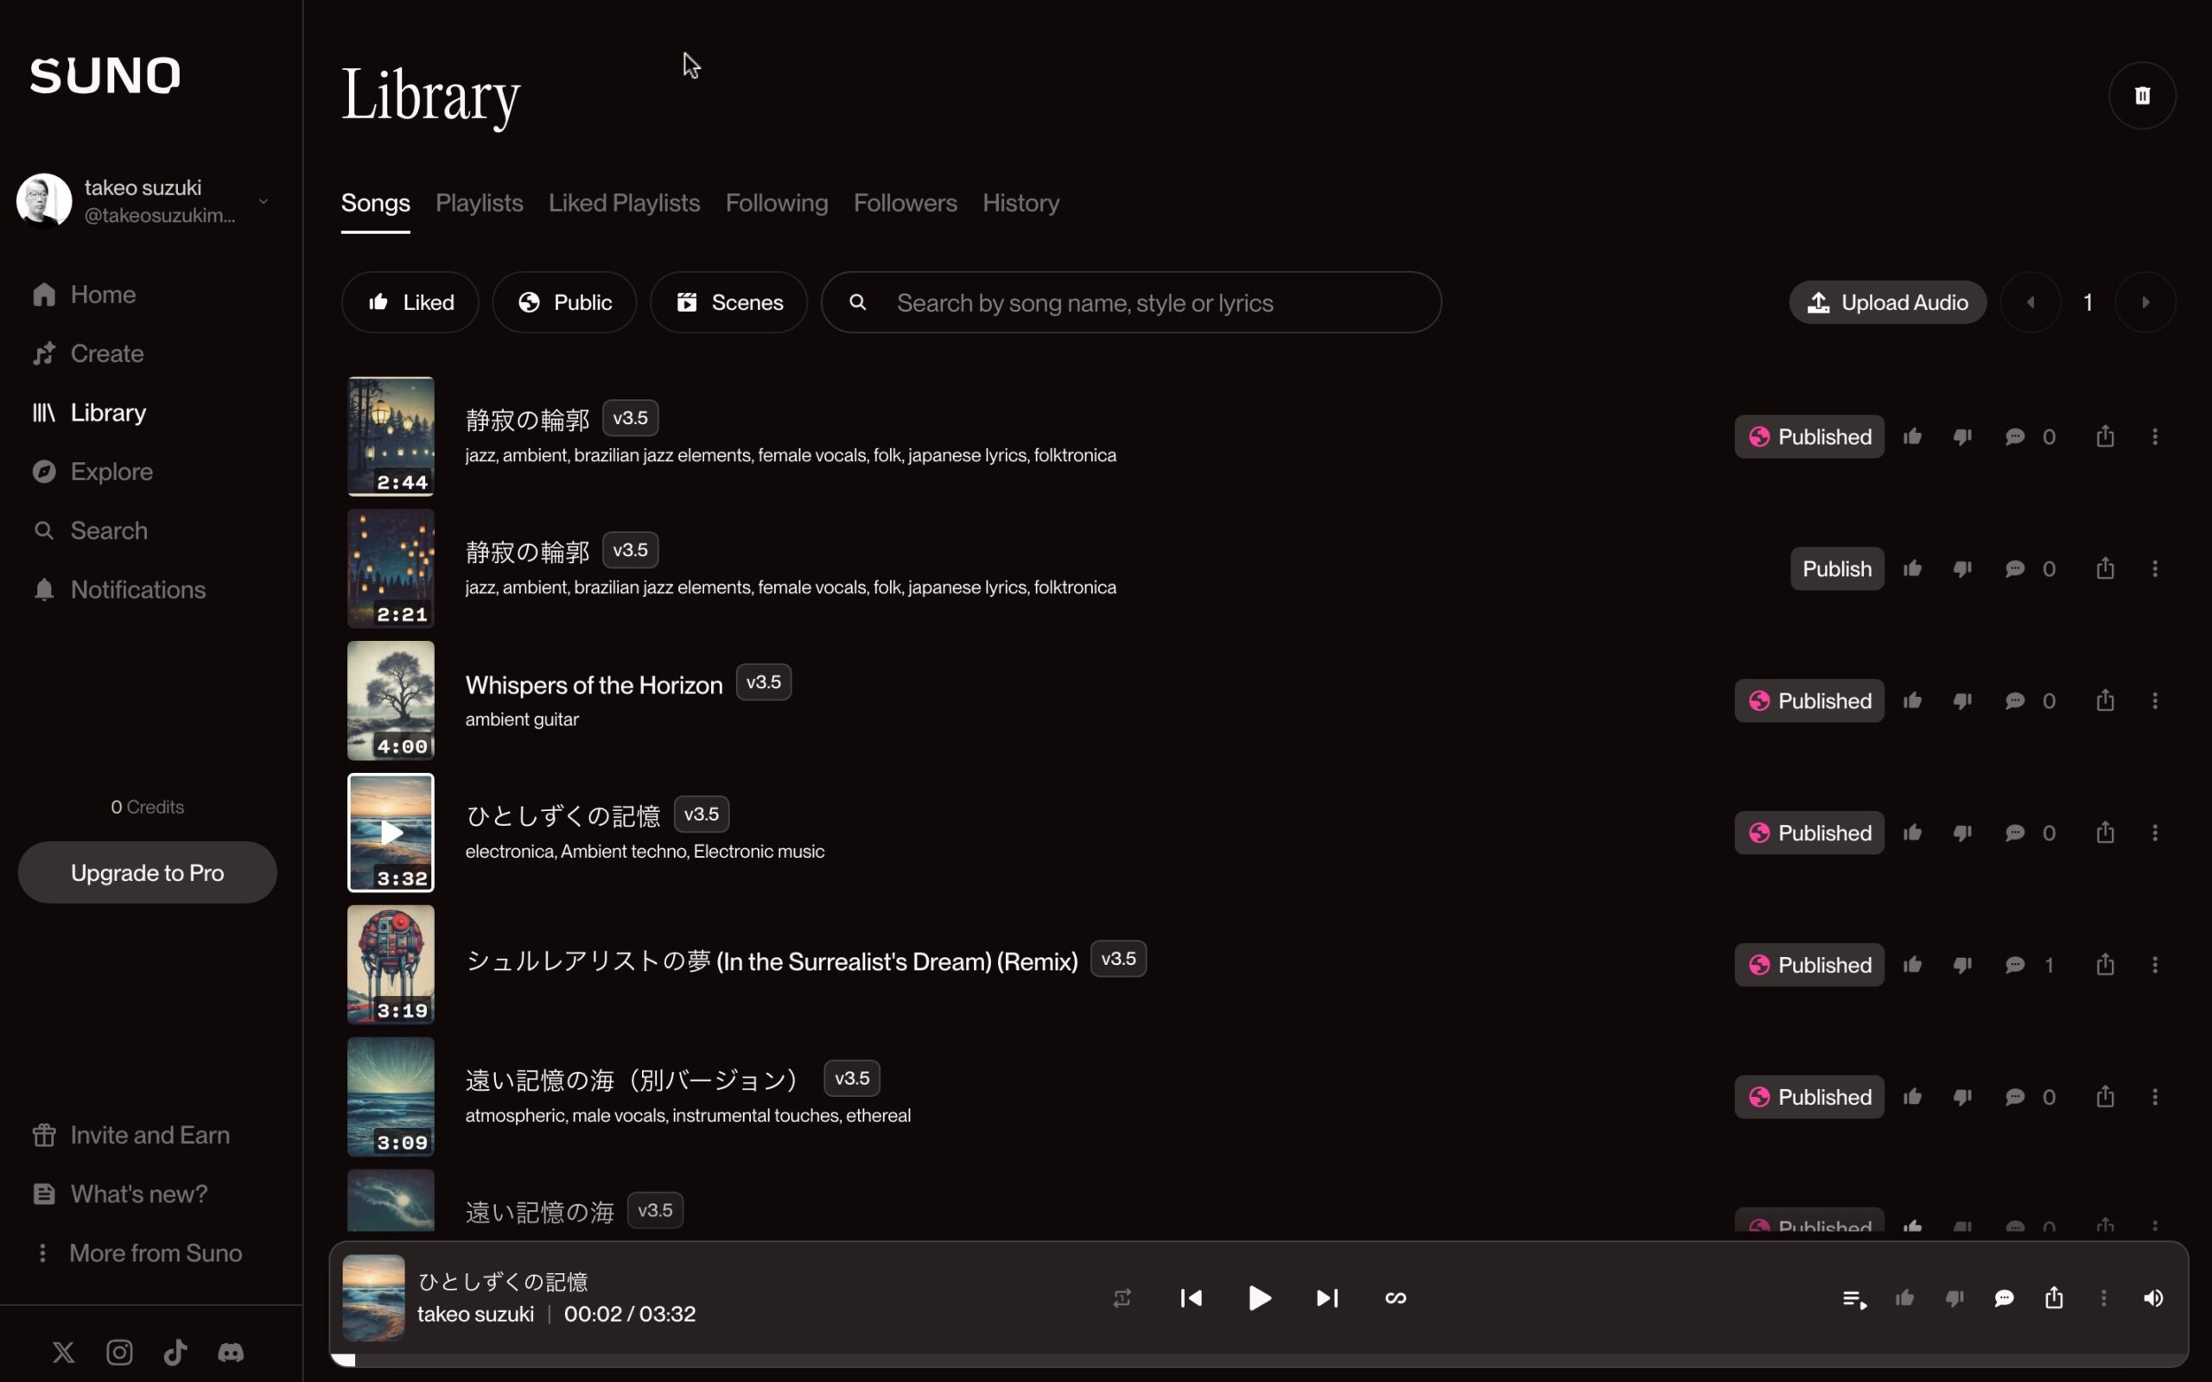Open Discord icon in sidebar footer
2212x1382 pixels.
[x=231, y=1352]
